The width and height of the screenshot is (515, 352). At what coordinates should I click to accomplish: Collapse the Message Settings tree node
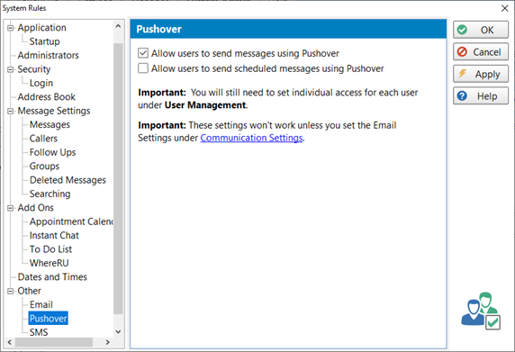[x=11, y=112]
